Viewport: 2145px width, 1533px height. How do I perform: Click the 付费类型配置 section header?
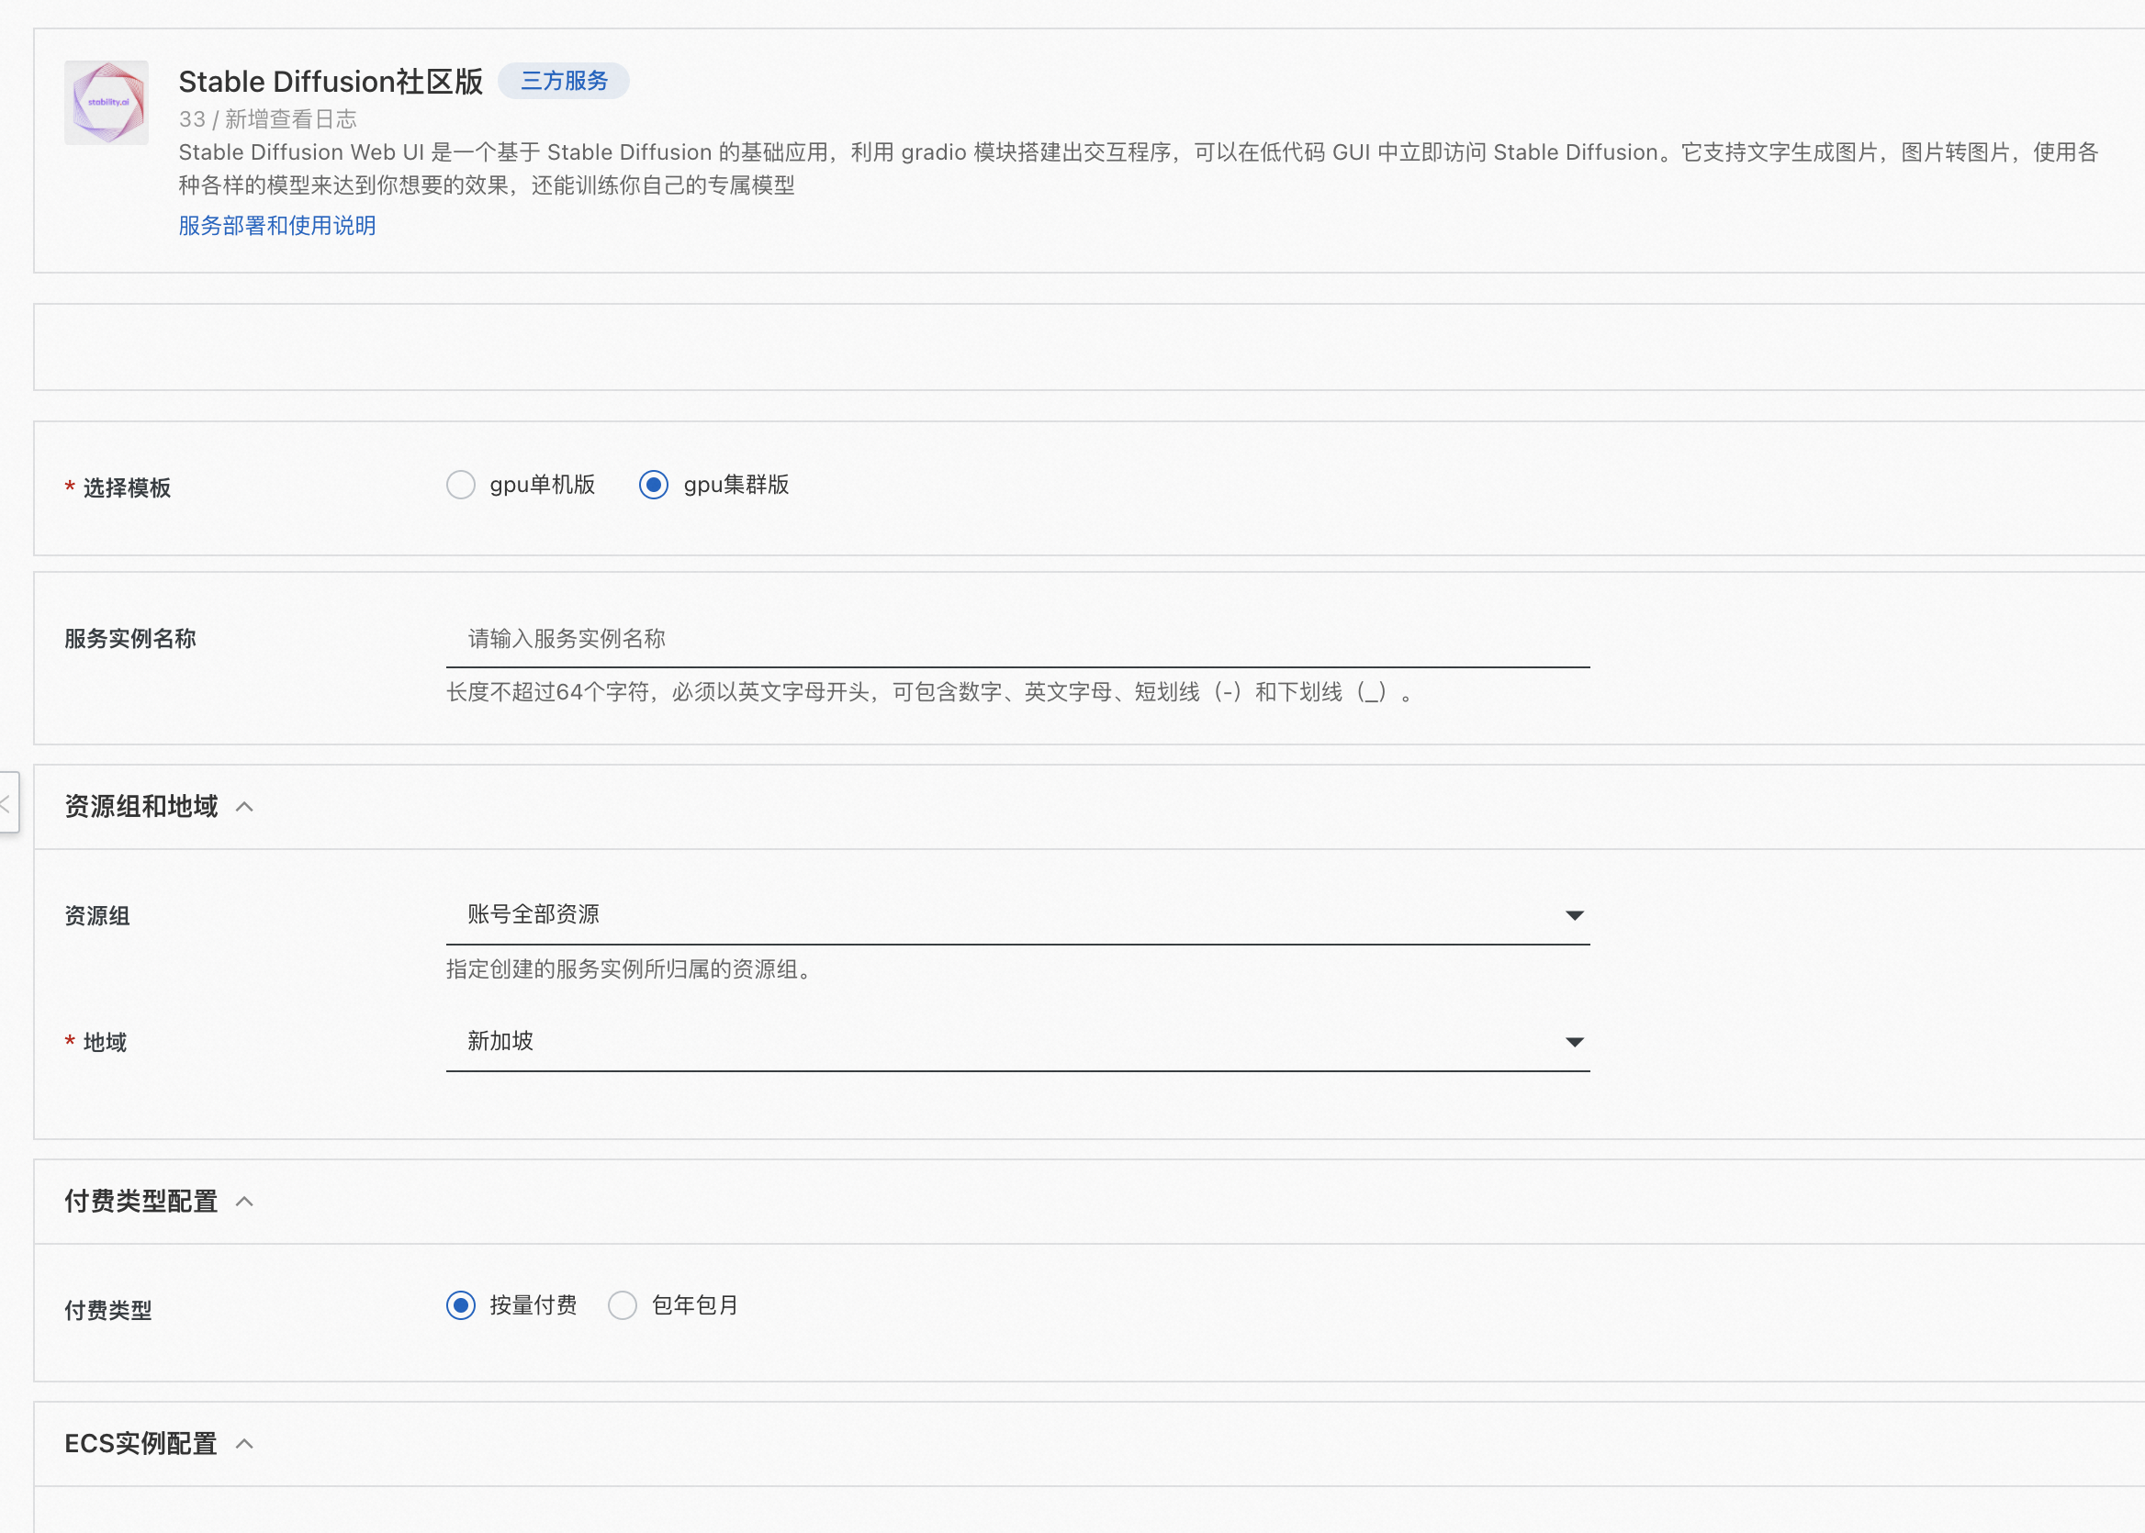click(x=140, y=1202)
